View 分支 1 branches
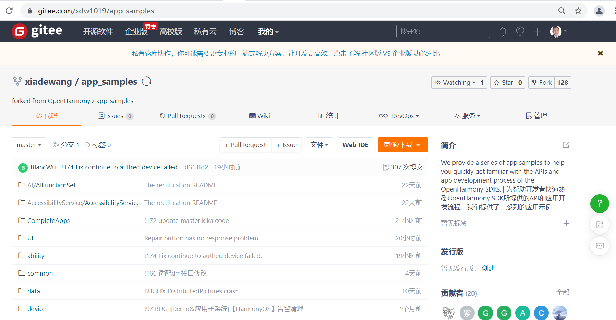 [x=66, y=145]
